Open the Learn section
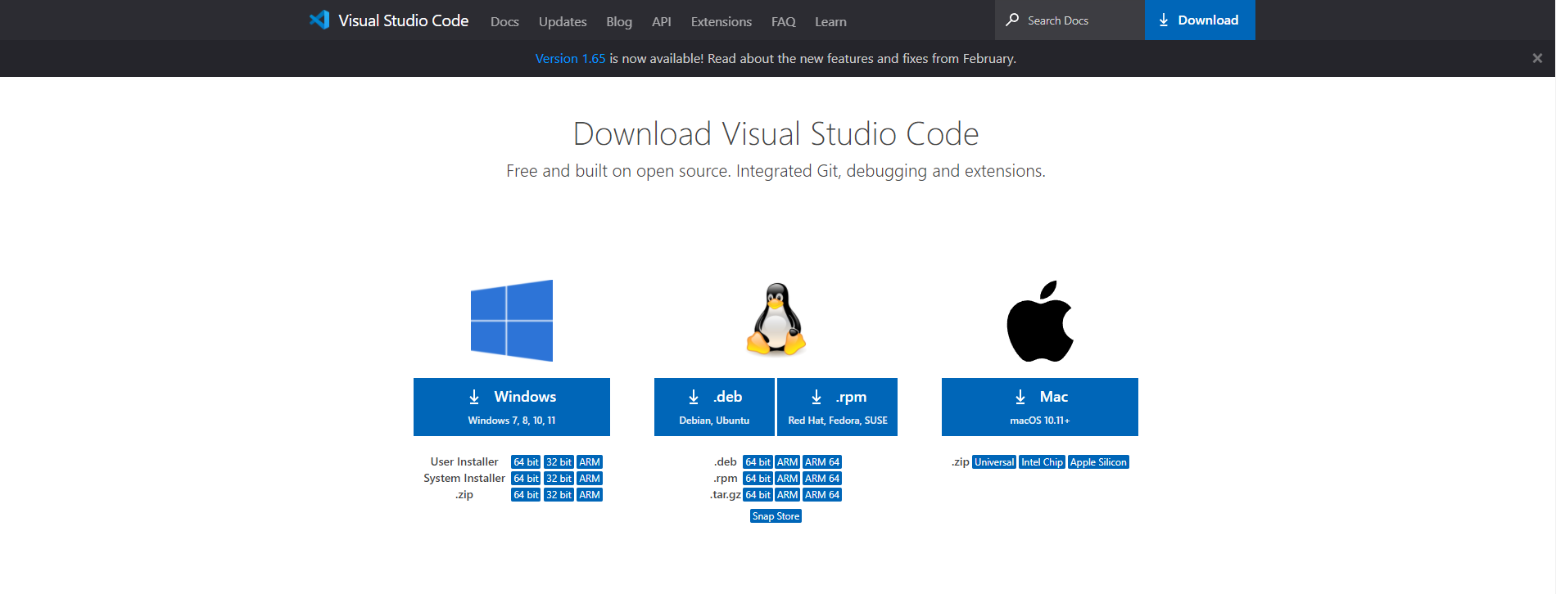The image size is (1556, 594). tap(830, 21)
